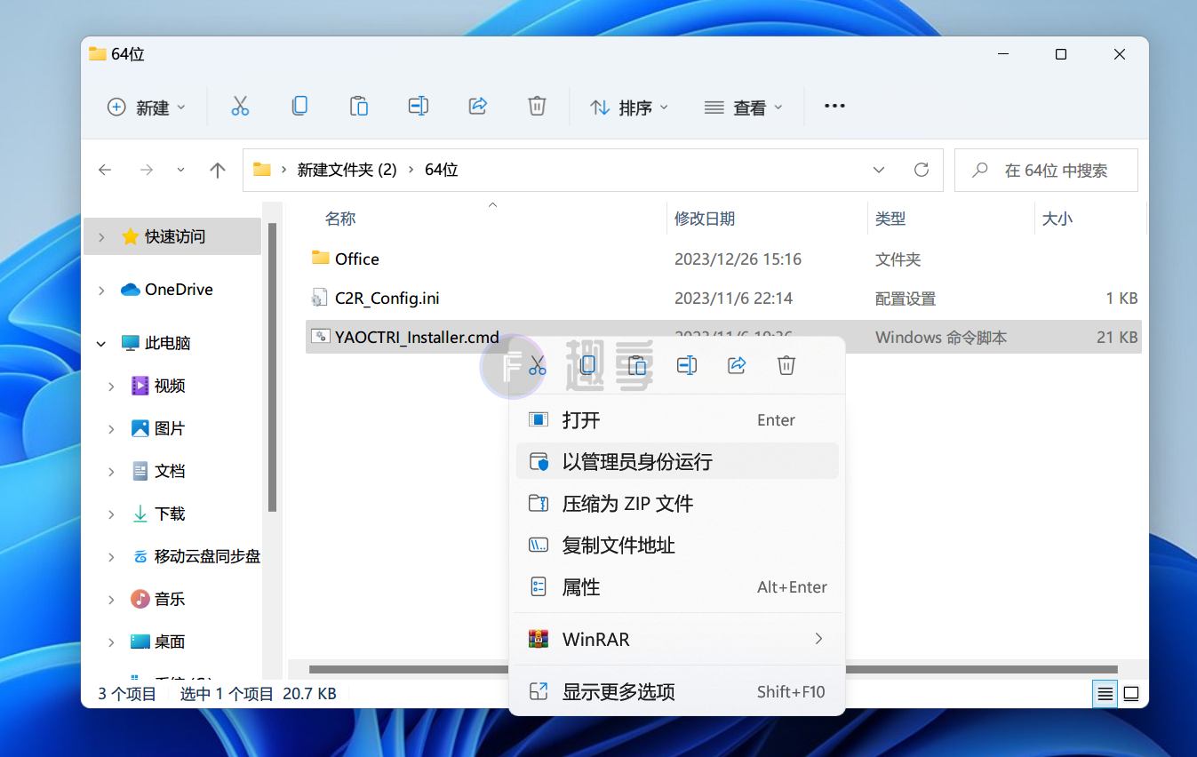Click the file list horizontal scrollbar
This screenshot has height=757, width=1197.
(x=713, y=669)
